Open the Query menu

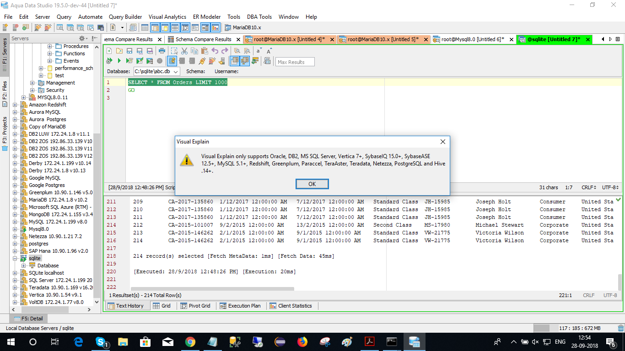point(64,17)
